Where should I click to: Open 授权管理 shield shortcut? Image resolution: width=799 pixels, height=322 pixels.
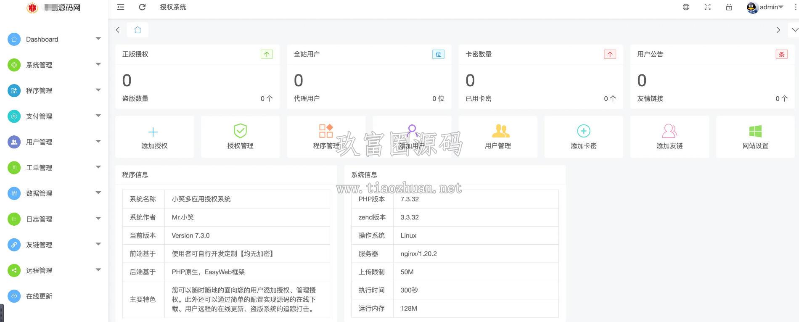coord(240,137)
